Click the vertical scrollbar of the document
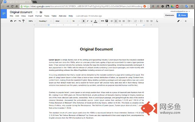This screenshot has height=122, width=195. point(193,62)
